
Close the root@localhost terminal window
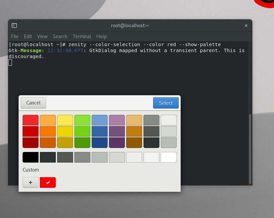click(246, 26)
